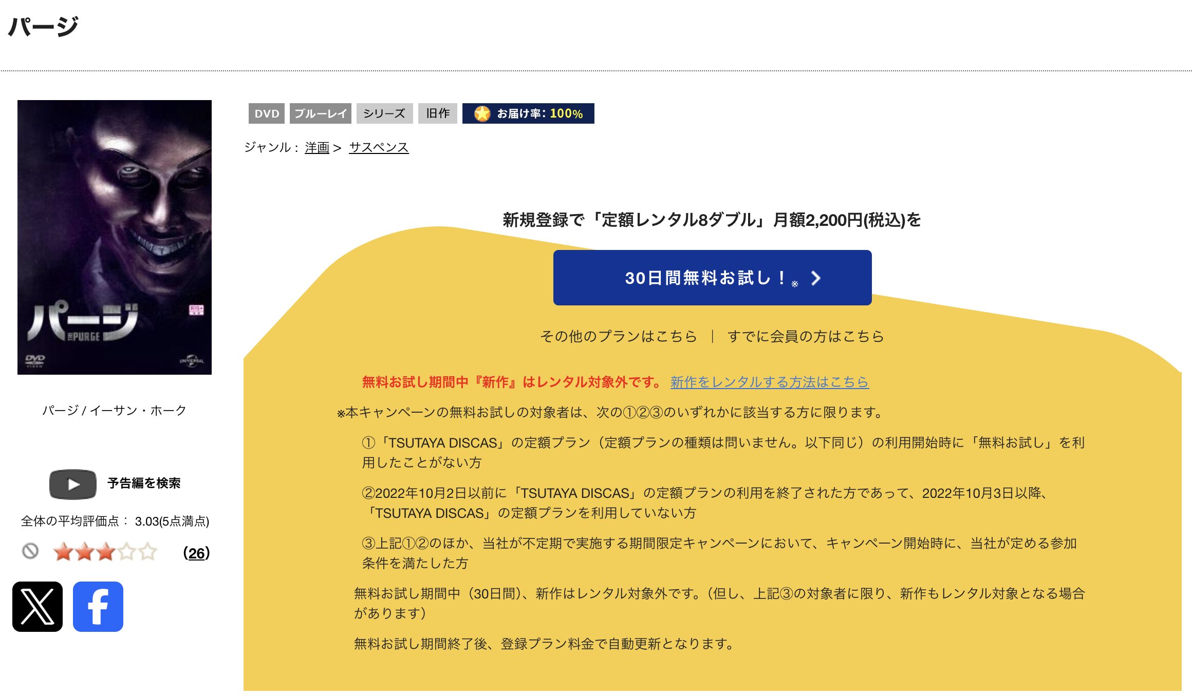Click the お届け率: 100% badge
The image size is (1192, 696).
(x=528, y=113)
